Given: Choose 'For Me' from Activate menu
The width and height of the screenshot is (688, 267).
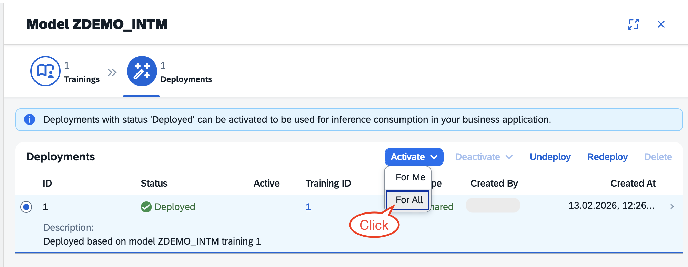Looking at the screenshot, I should pyautogui.click(x=410, y=177).
